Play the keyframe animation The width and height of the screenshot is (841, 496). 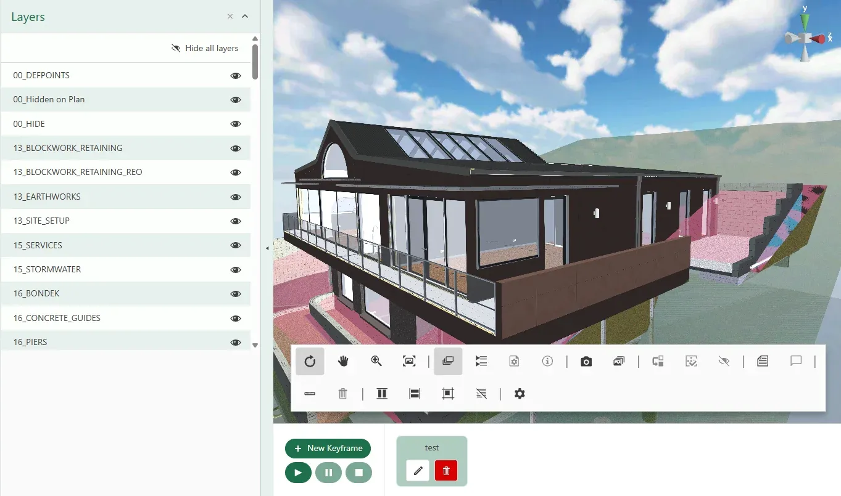click(x=299, y=473)
